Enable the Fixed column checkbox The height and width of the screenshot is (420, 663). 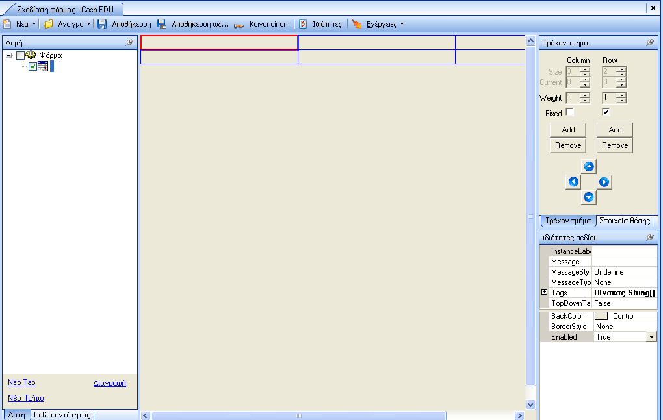pyautogui.click(x=569, y=112)
